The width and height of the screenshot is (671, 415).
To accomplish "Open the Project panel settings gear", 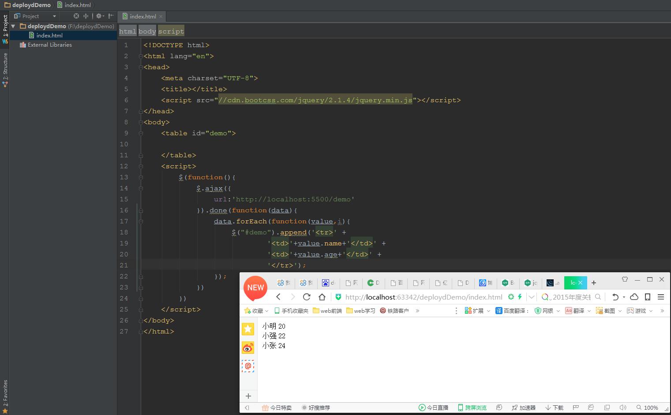I will coord(99,16).
